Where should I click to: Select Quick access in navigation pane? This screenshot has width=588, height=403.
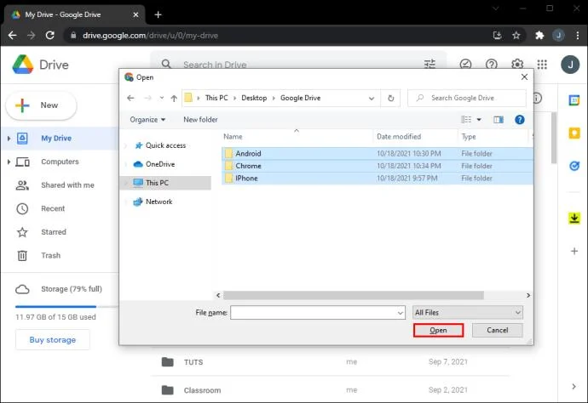click(x=165, y=145)
